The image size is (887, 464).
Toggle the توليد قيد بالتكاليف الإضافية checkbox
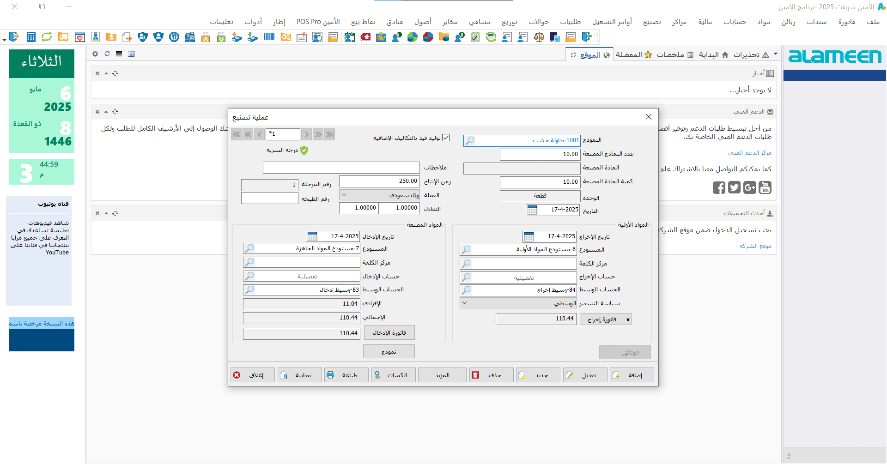point(446,138)
